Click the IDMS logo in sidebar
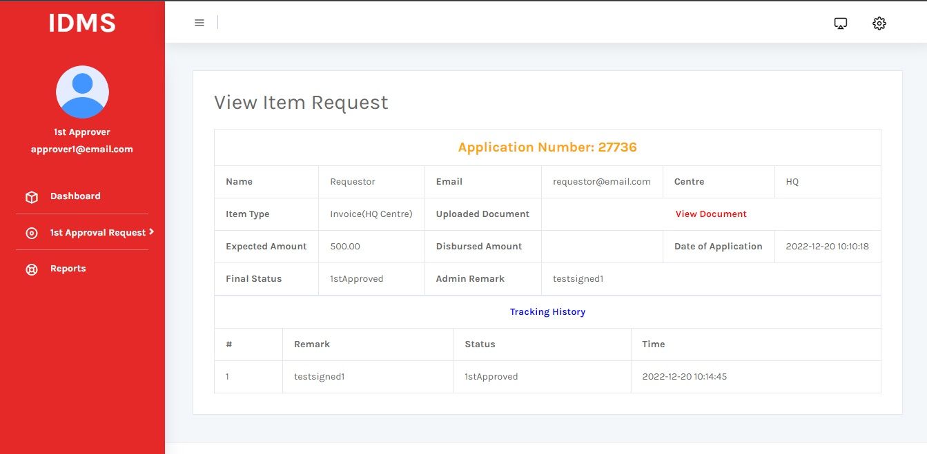This screenshot has height=454, width=927. (82, 23)
